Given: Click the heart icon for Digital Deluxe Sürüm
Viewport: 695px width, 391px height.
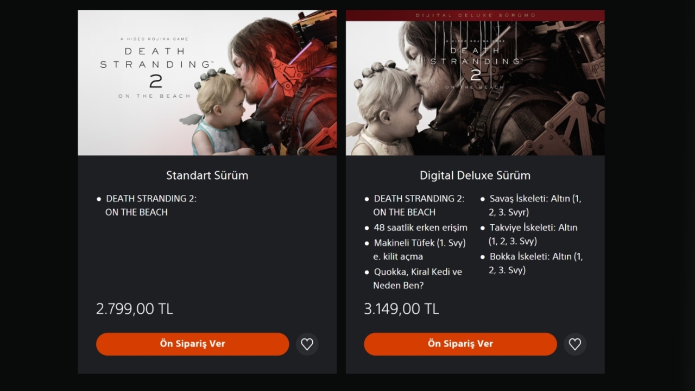Looking at the screenshot, I should 575,344.
